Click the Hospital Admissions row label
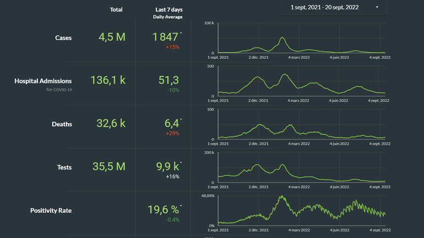 (43, 81)
